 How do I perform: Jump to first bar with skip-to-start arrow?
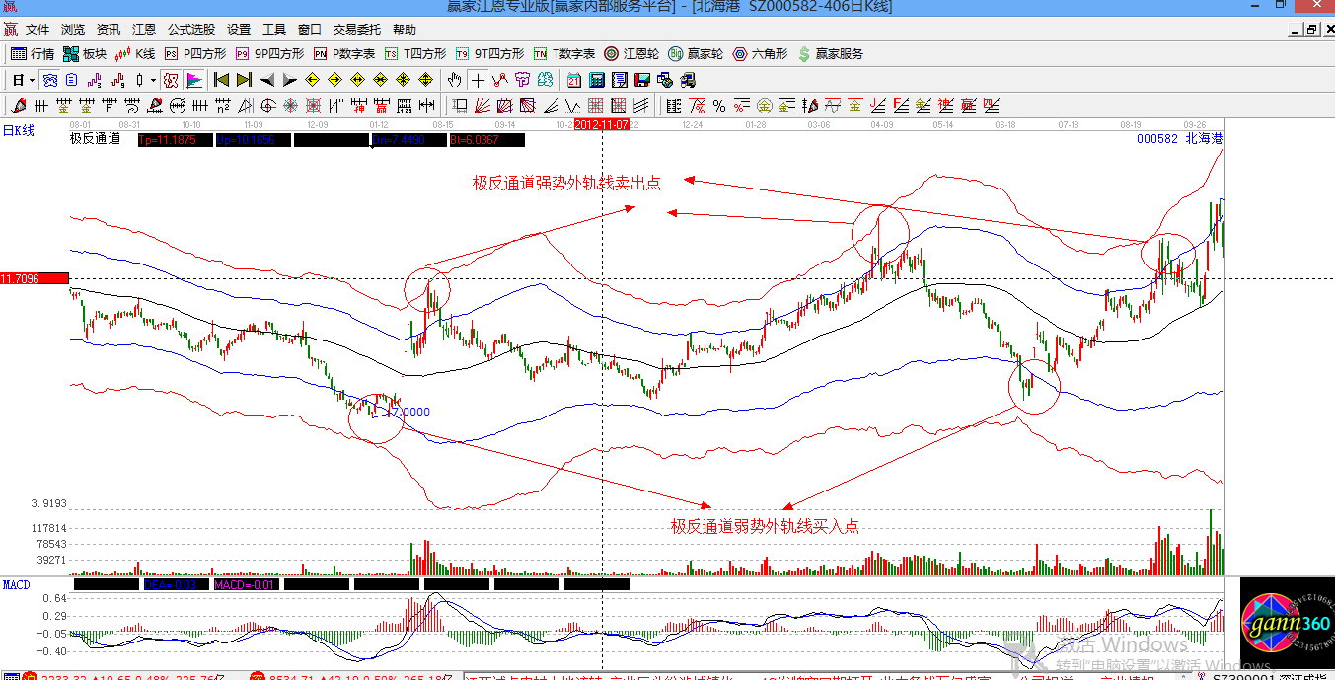pos(221,80)
